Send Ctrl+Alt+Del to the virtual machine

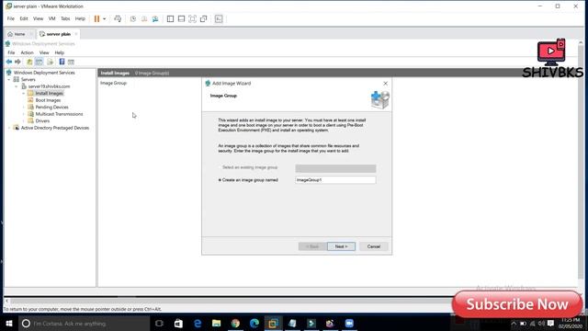[x=118, y=18]
